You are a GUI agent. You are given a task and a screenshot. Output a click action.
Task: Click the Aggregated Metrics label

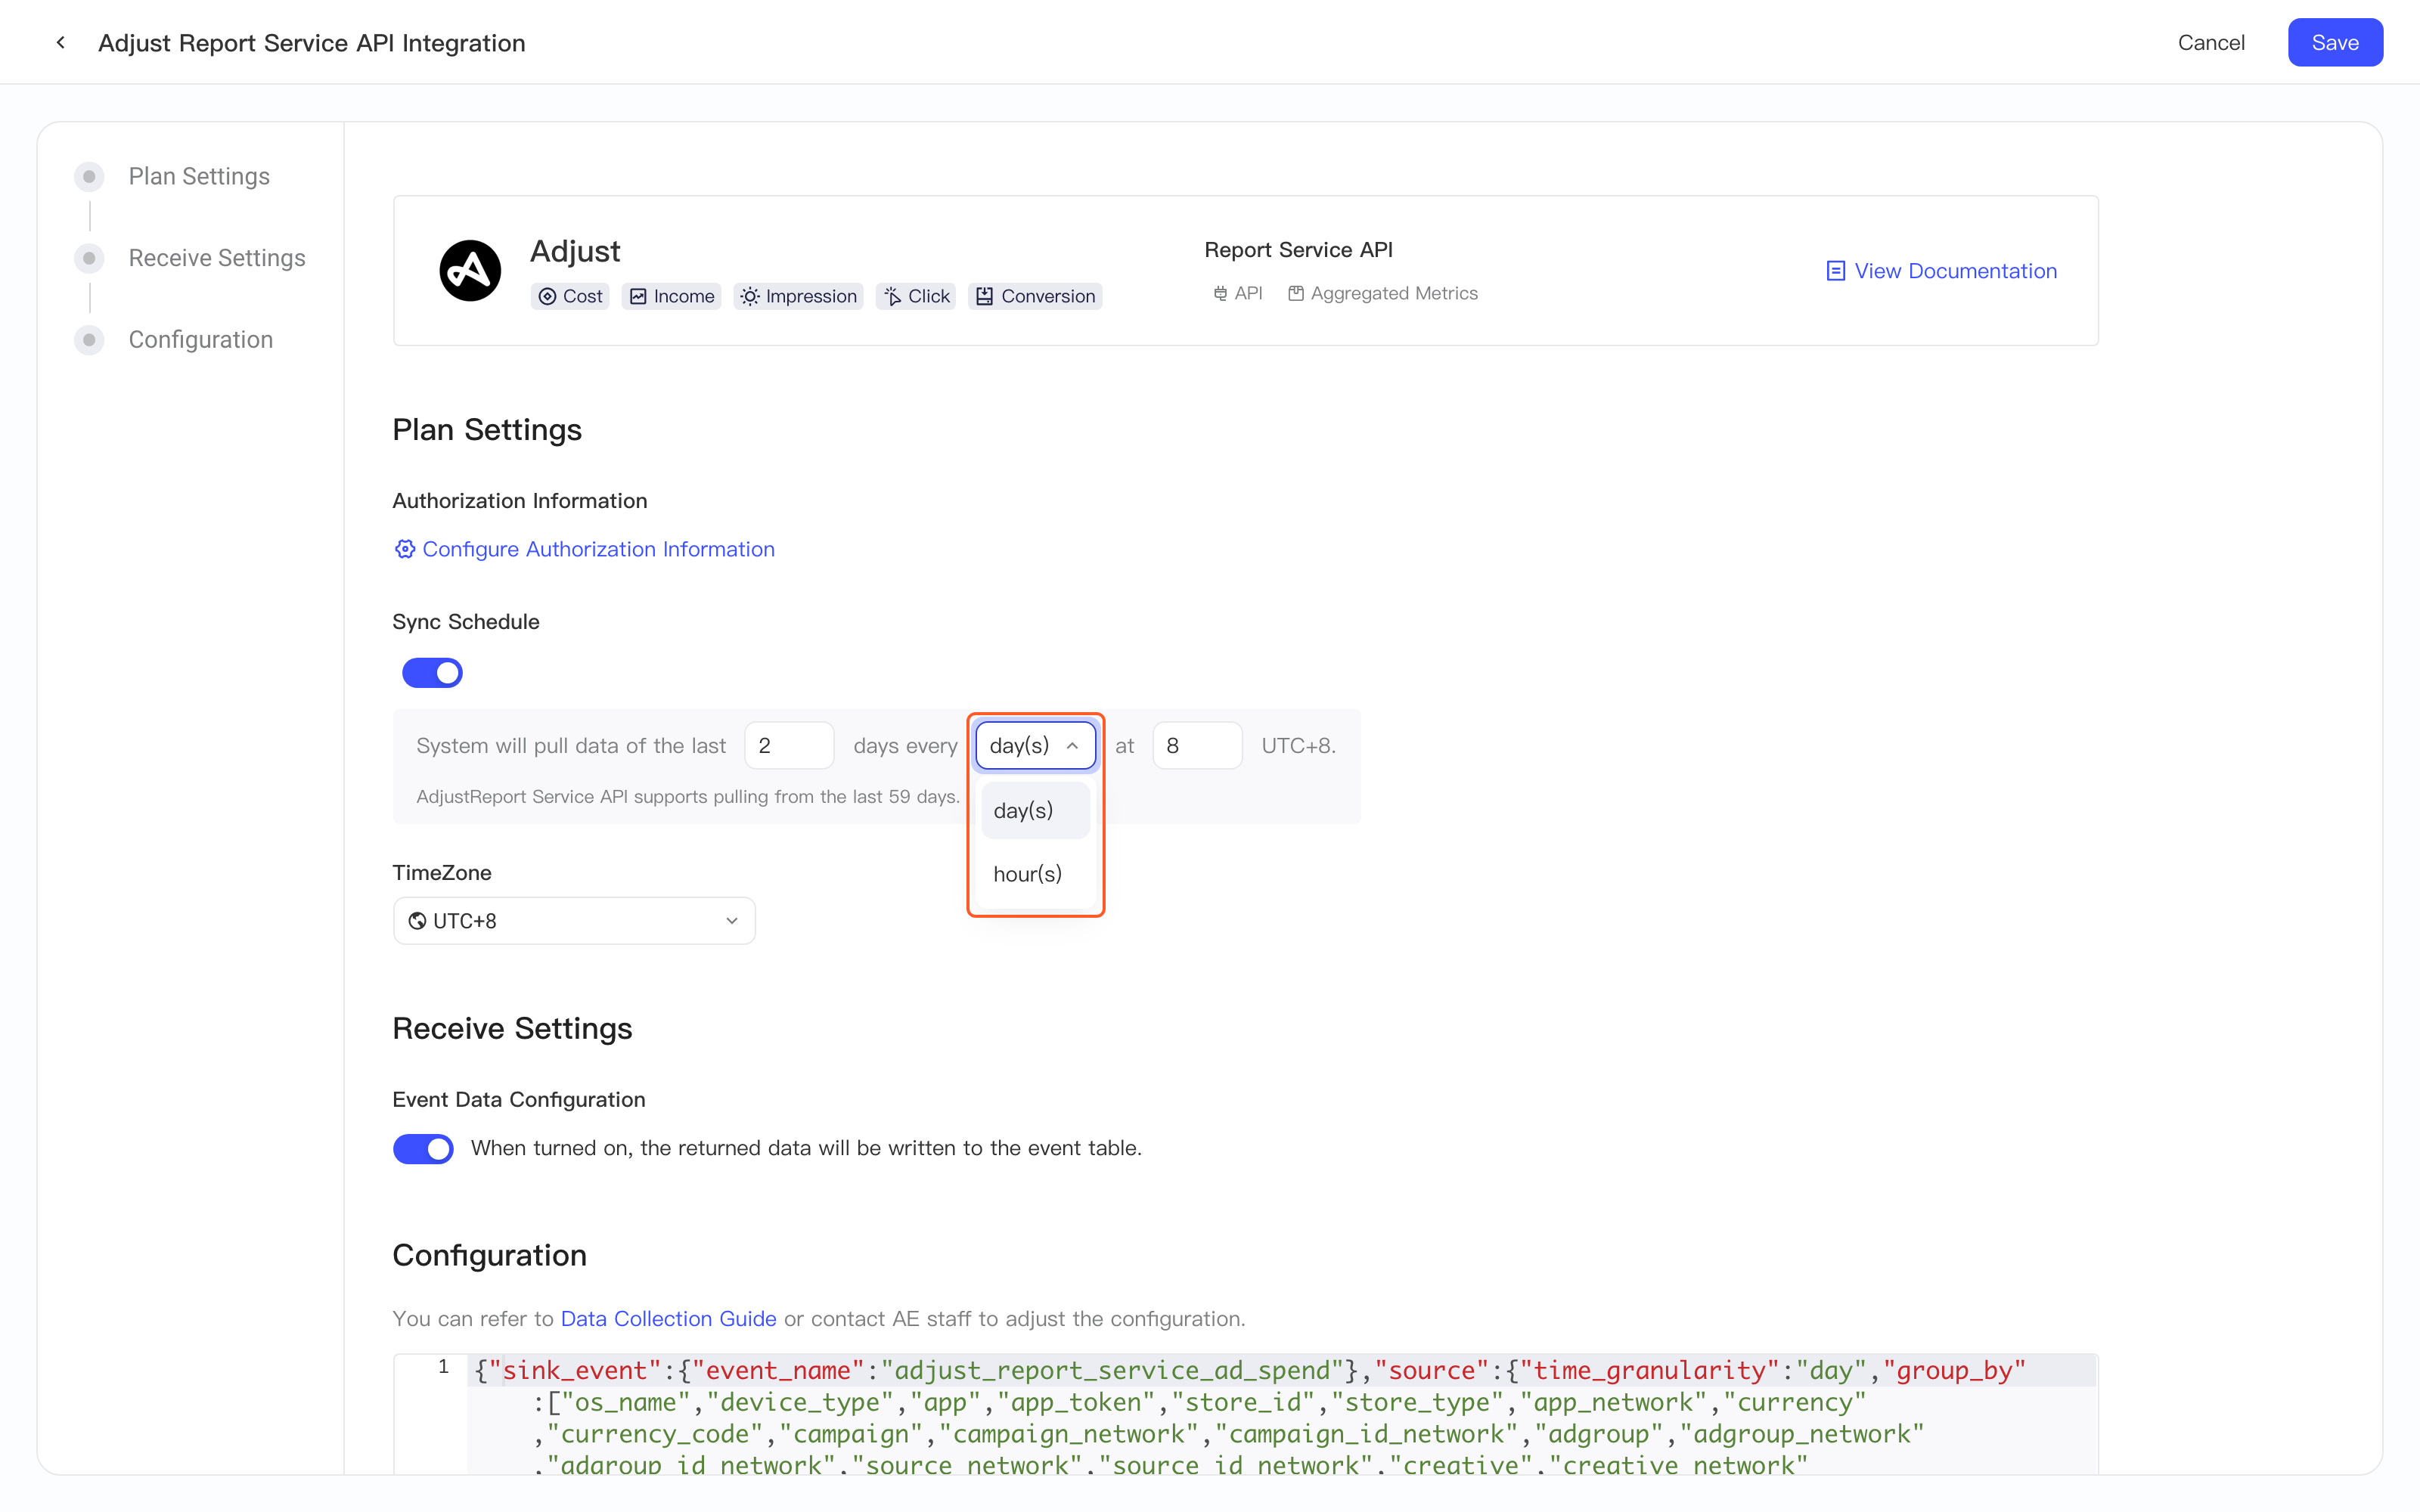click(x=1394, y=293)
